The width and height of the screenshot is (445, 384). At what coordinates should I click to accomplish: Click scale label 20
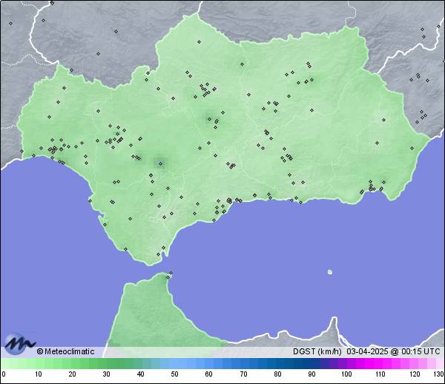coord(73,374)
